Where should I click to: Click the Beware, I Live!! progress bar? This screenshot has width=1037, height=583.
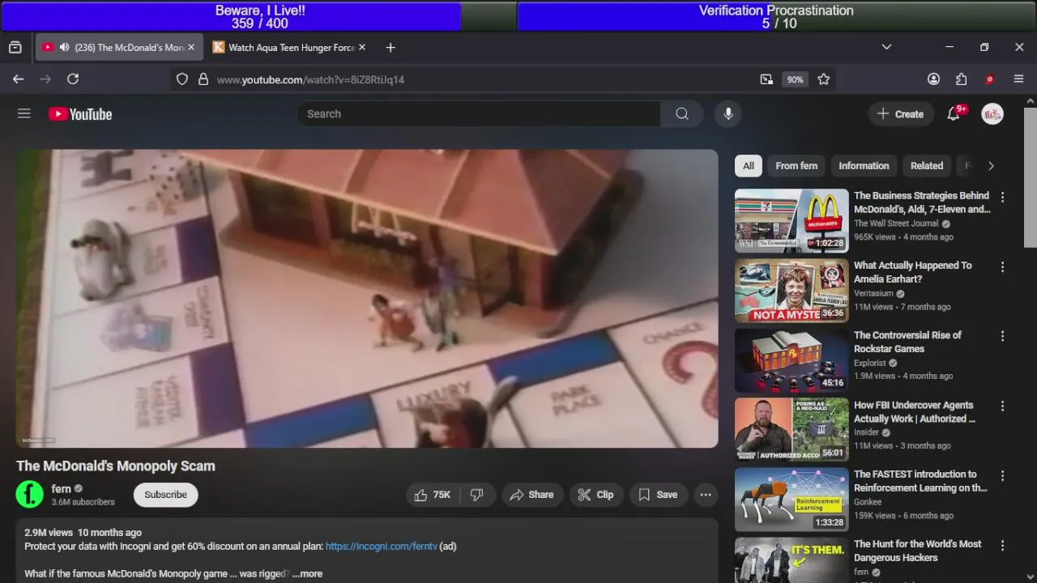pos(260,16)
